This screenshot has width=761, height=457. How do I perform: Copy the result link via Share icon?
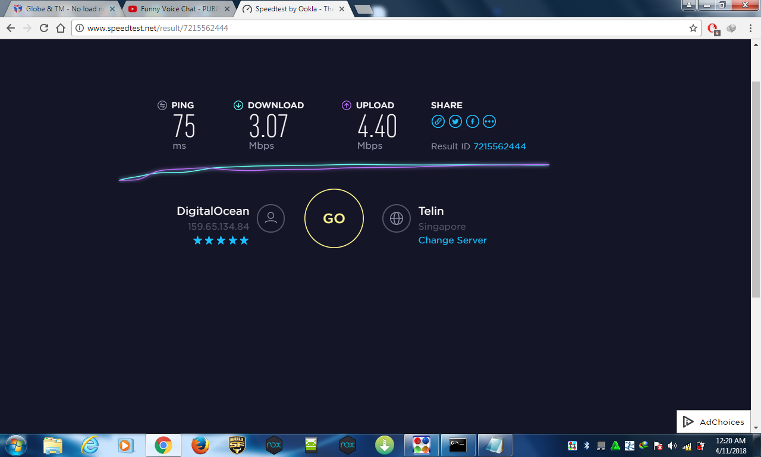point(438,121)
